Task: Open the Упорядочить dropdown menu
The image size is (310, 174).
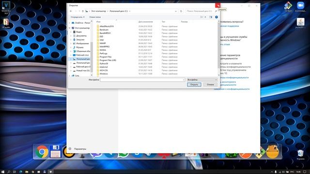Action: coord(77,17)
